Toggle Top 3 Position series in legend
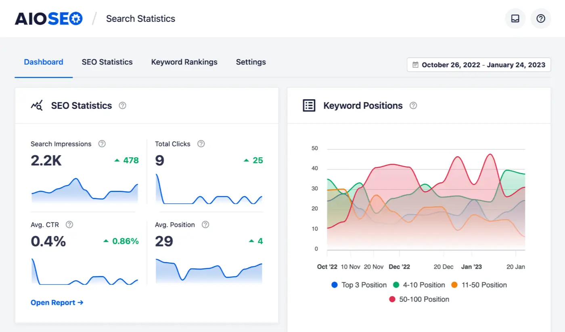The image size is (565, 332). coord(359,285)
